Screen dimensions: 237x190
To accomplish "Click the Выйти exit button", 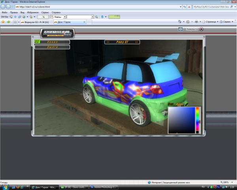I will pos(52,47).
